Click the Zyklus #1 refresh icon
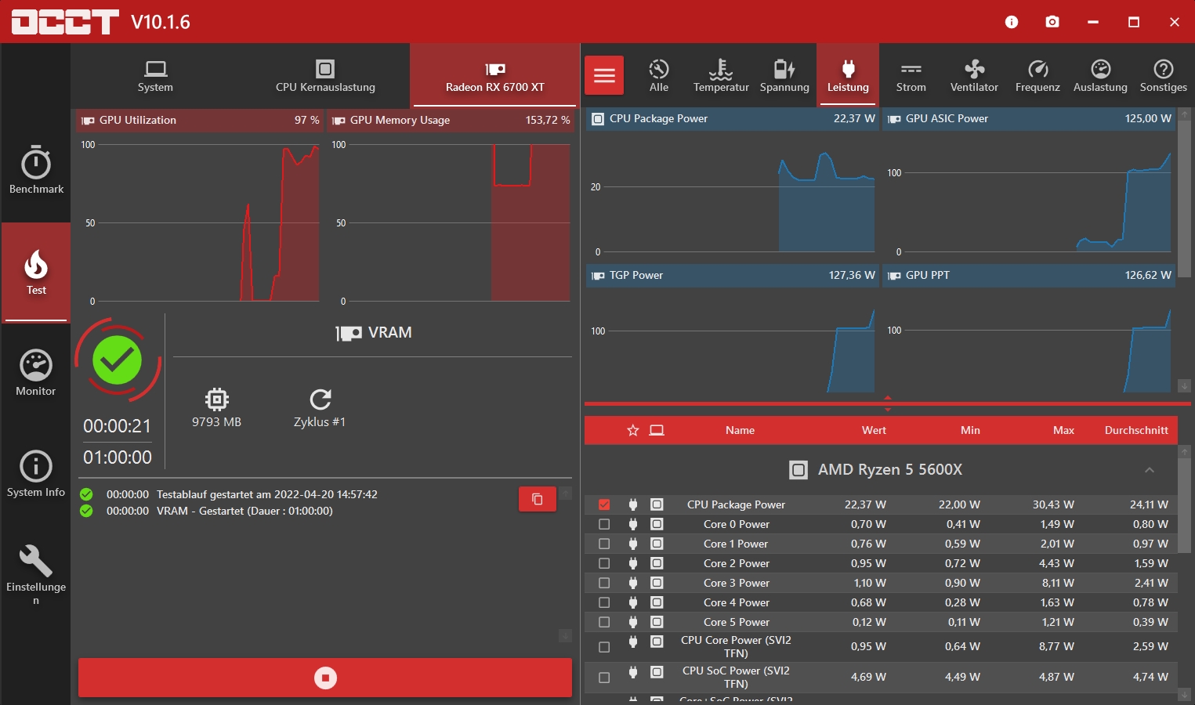This screenshot has height=705, width=1195. click(x=320, y=399)
